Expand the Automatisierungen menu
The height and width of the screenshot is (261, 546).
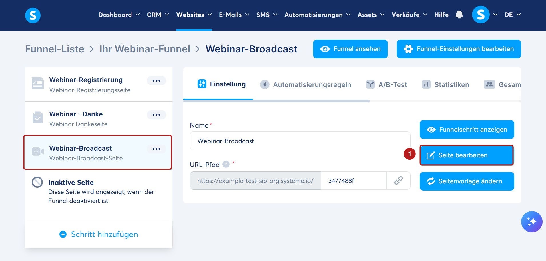click(x=317, y=15)
